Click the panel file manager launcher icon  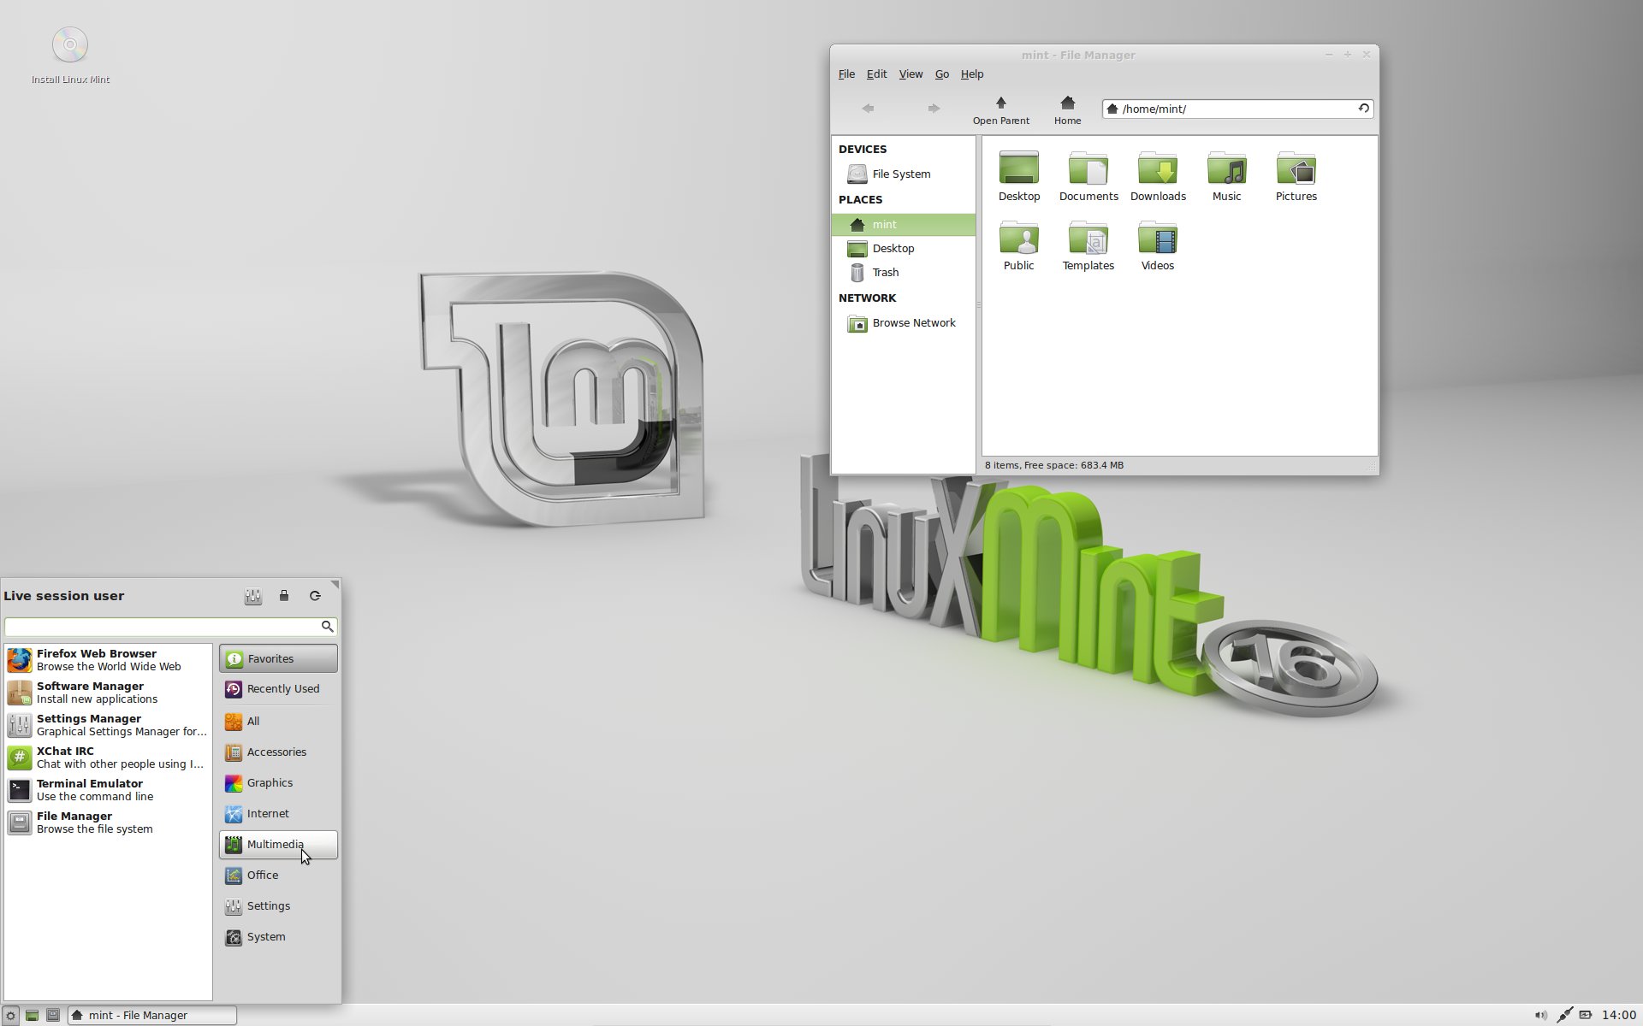point(53,1016)
